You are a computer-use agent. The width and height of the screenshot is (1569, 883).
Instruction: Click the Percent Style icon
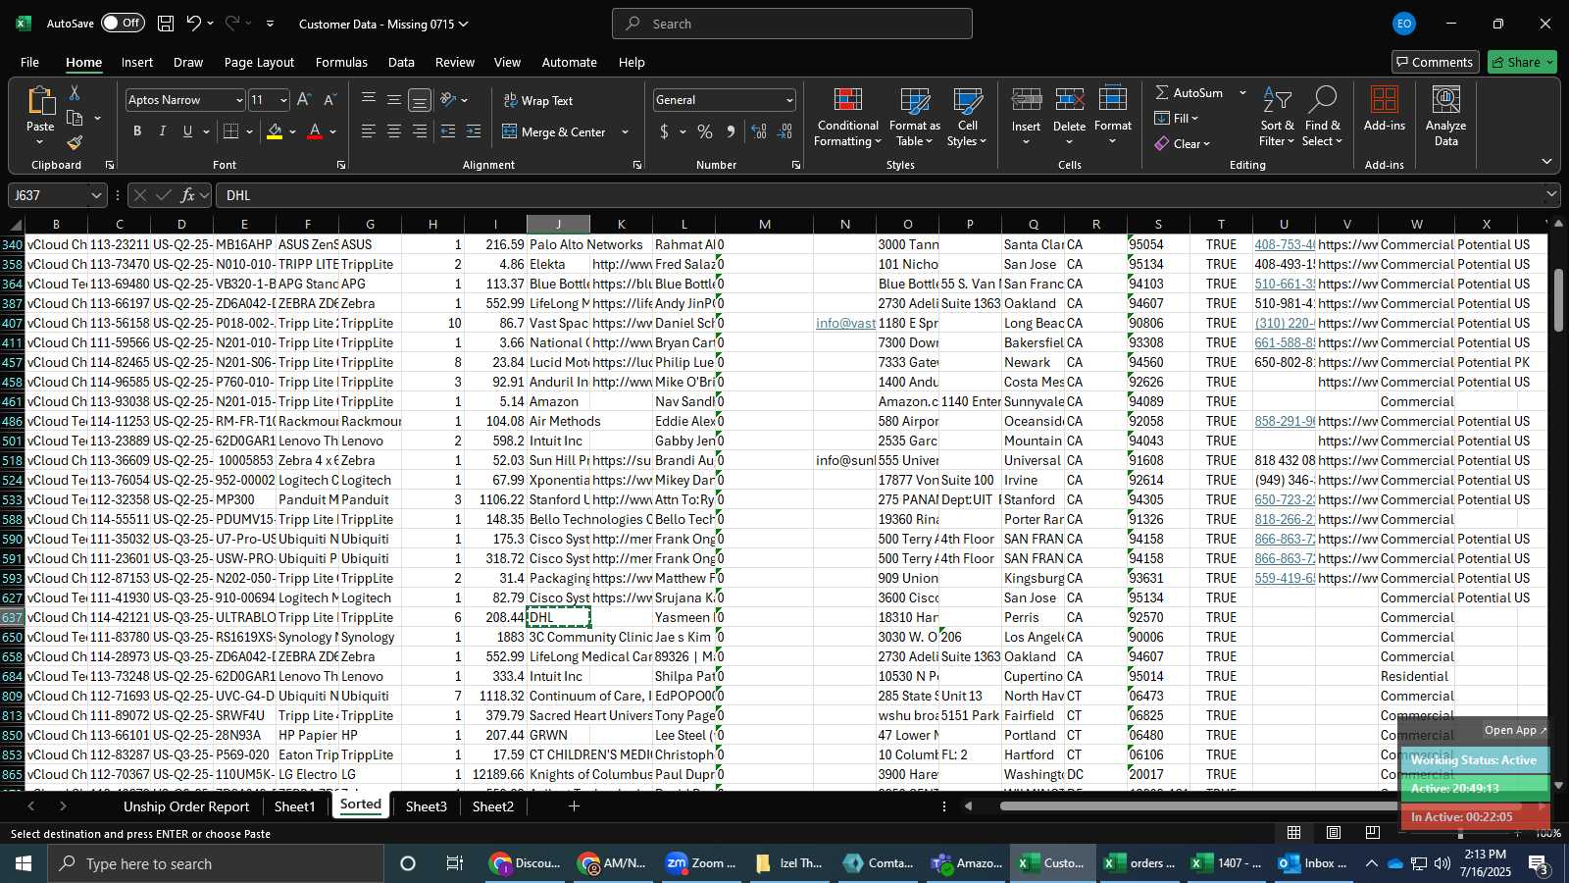pos(705,131)
